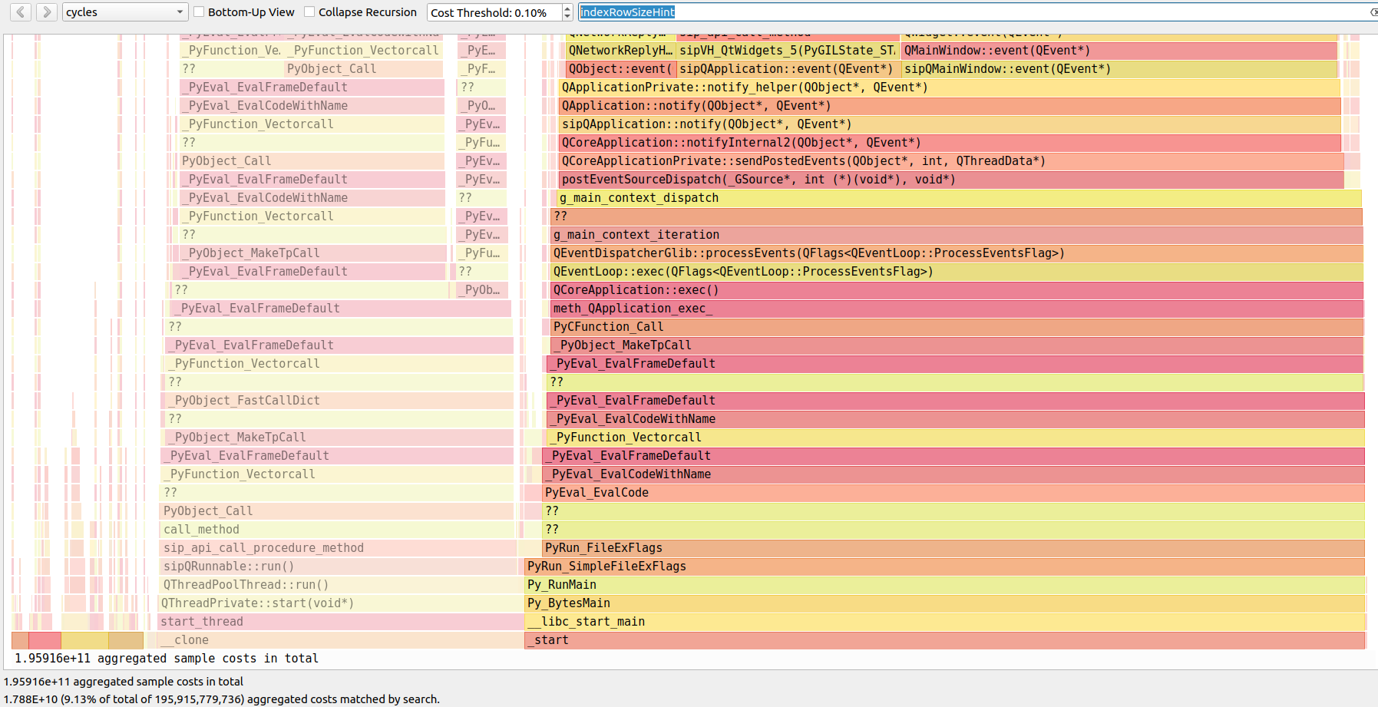Select the QCoreApplication::notifyInternal2 frame

tap(950, 143)
